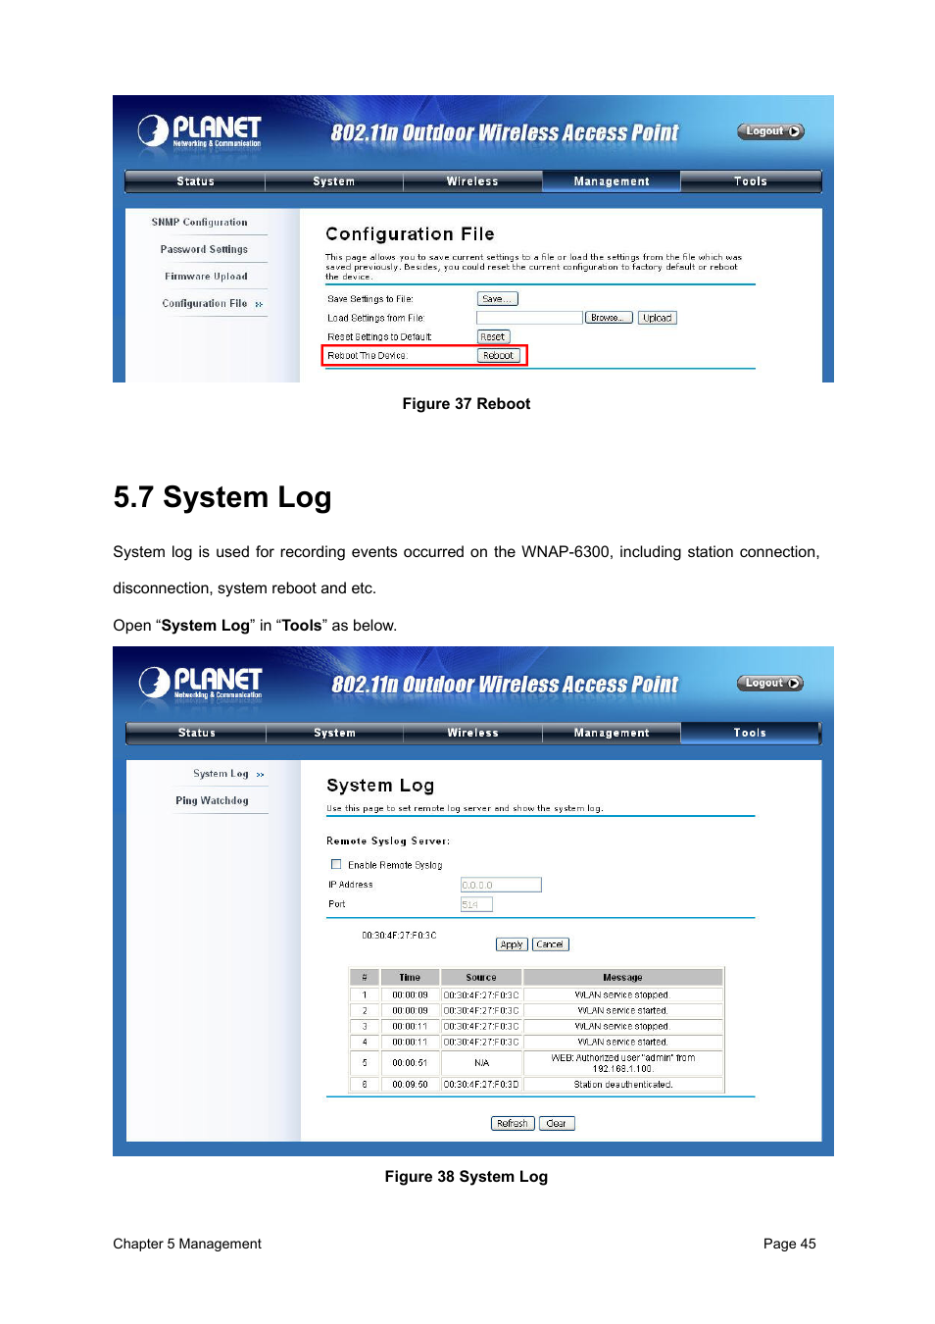This screenshot has width=935, height=1324.
Task: Click the Load Settings from File path field
Action: 529,318
